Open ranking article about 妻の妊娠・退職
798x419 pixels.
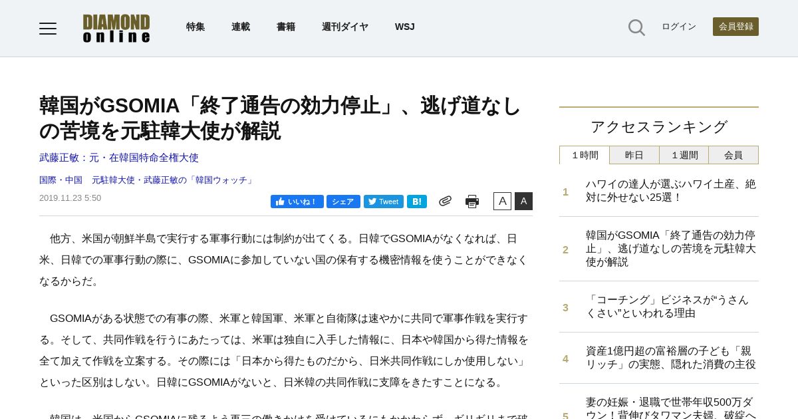(x=671, y=407)
